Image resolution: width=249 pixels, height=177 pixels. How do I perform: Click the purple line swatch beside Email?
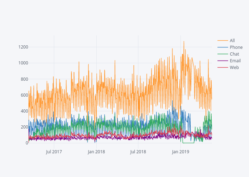(223, 61)
